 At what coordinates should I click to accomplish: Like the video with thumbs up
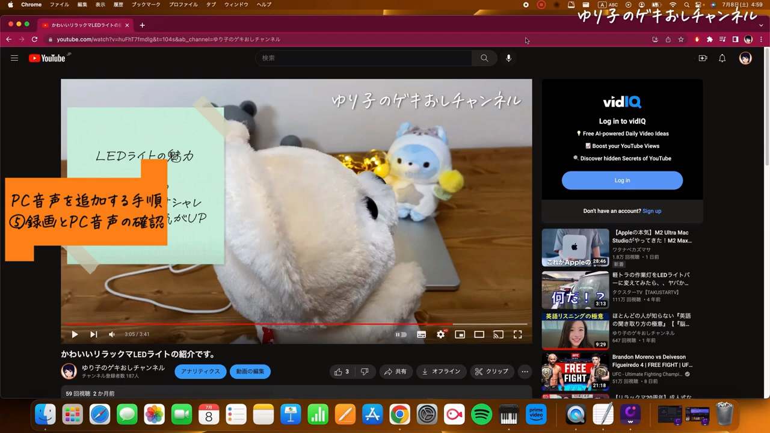coord(342,372)
